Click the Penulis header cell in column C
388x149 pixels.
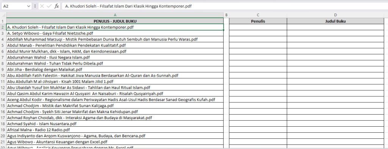pyautogui.click(x=258, y=21)
